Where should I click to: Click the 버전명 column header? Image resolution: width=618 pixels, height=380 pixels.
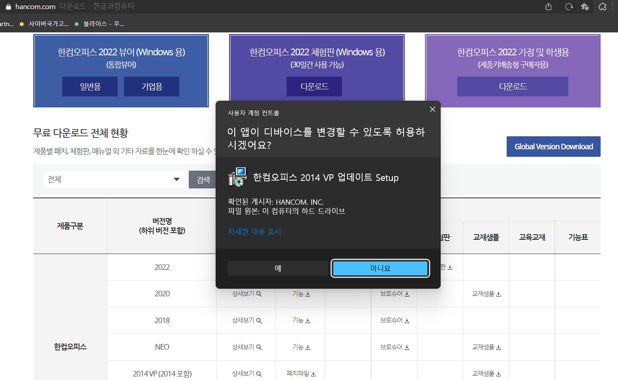pos(162,226)
